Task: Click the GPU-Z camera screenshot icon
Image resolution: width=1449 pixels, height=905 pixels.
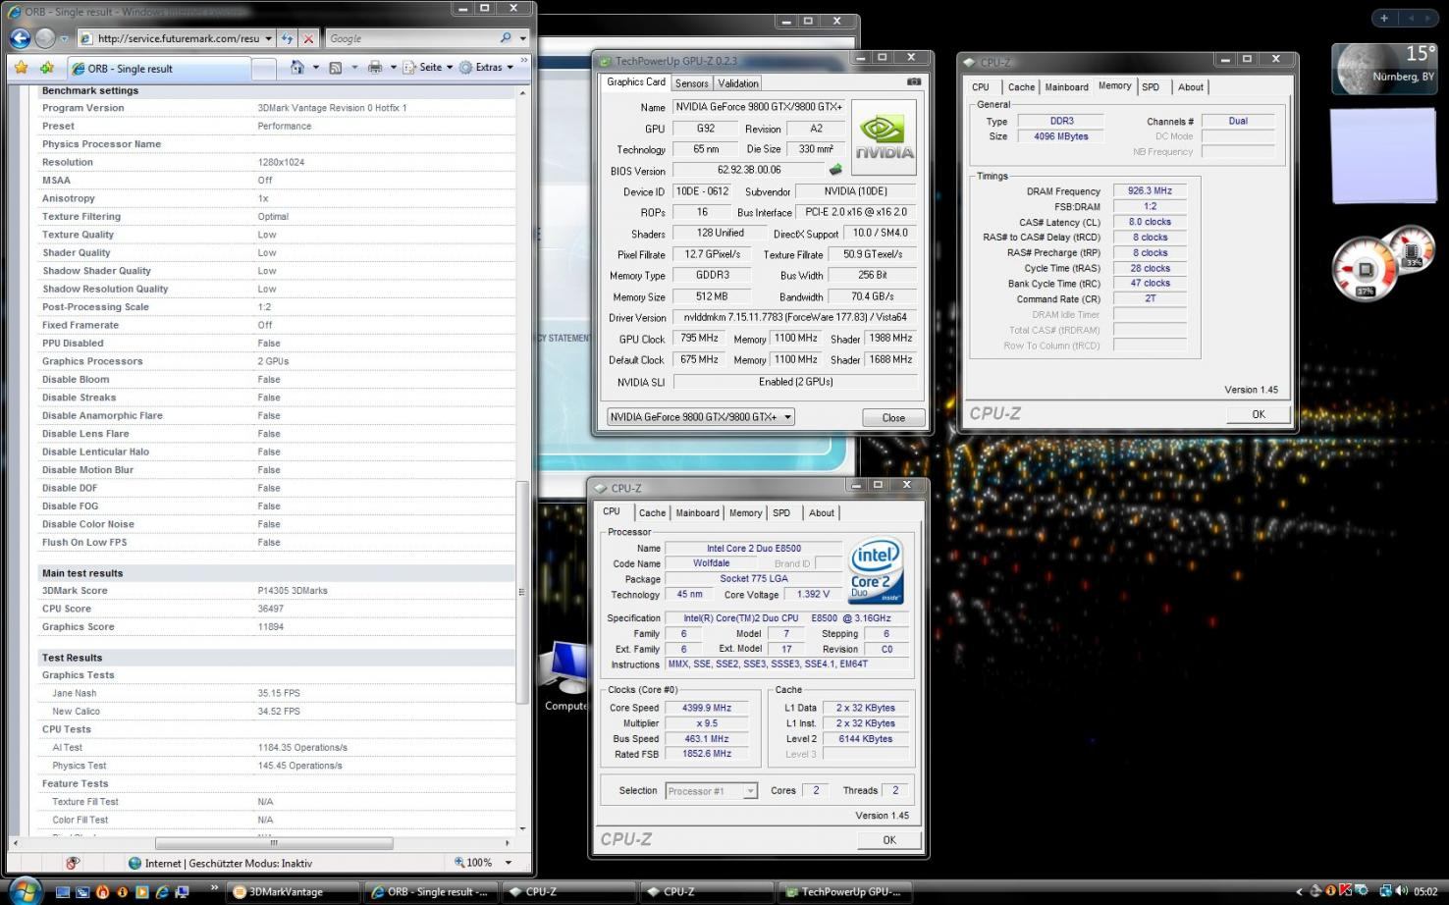Action: click(x=914, y=82)
